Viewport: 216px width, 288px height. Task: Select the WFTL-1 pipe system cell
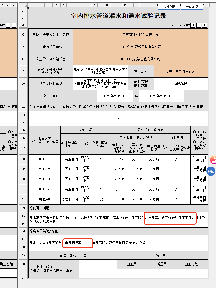click(44, 159)
